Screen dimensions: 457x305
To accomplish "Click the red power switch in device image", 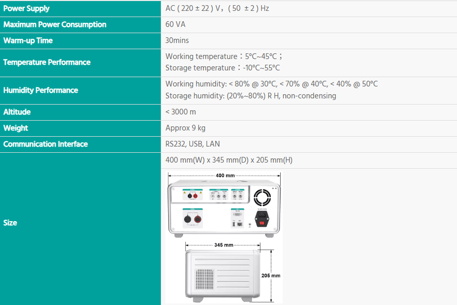I will coord(262,224).
